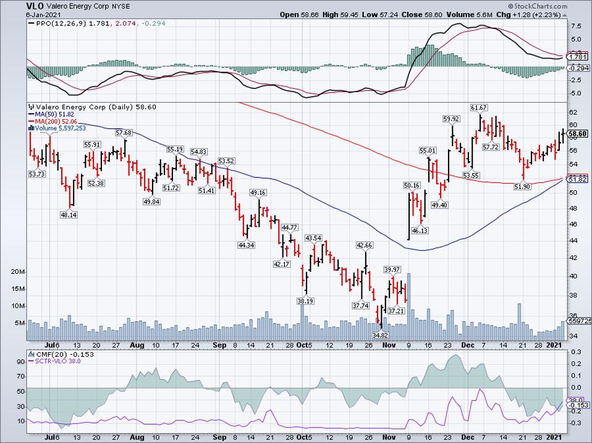Click the 61.67 high price label
Image resolution: width=592 pixels, height=443 pixels.
pos(479,108)
